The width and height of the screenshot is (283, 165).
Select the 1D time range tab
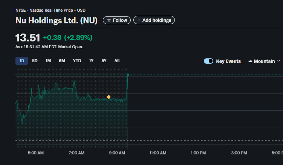[21, 61]
